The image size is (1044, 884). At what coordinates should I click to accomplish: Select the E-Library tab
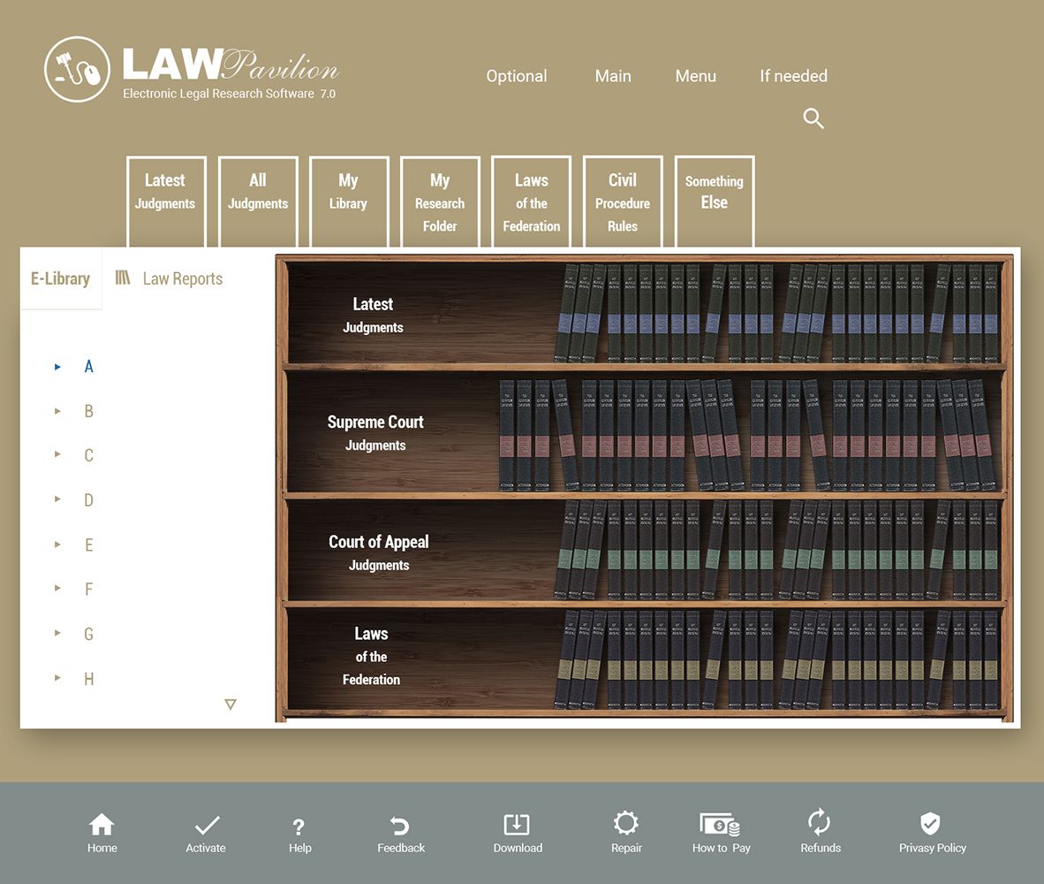pyautogui.click(x=60, y=279)
